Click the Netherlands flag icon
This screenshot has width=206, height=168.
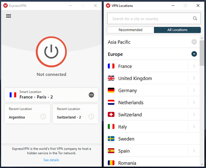(111, 102)
